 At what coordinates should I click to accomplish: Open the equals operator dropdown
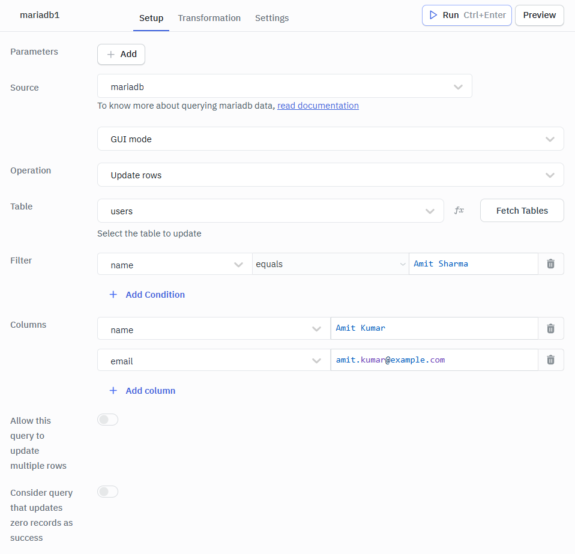(x=330, y=264)
